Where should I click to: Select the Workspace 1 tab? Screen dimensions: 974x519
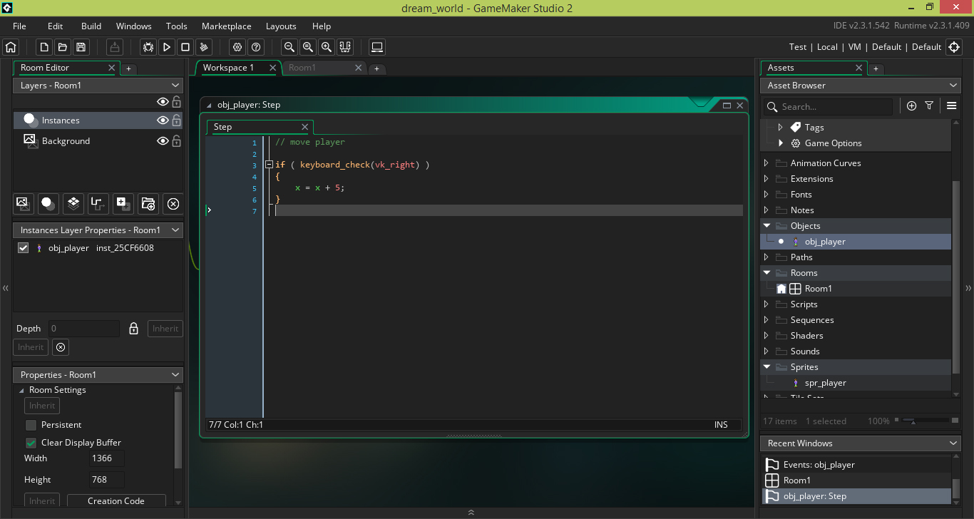coord(229,68)
